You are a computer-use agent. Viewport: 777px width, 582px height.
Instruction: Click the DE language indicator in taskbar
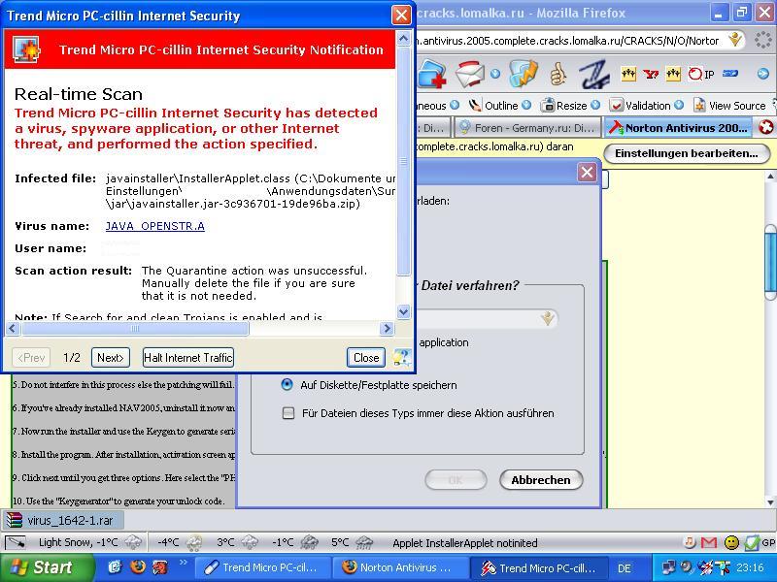tap(625, 568)
